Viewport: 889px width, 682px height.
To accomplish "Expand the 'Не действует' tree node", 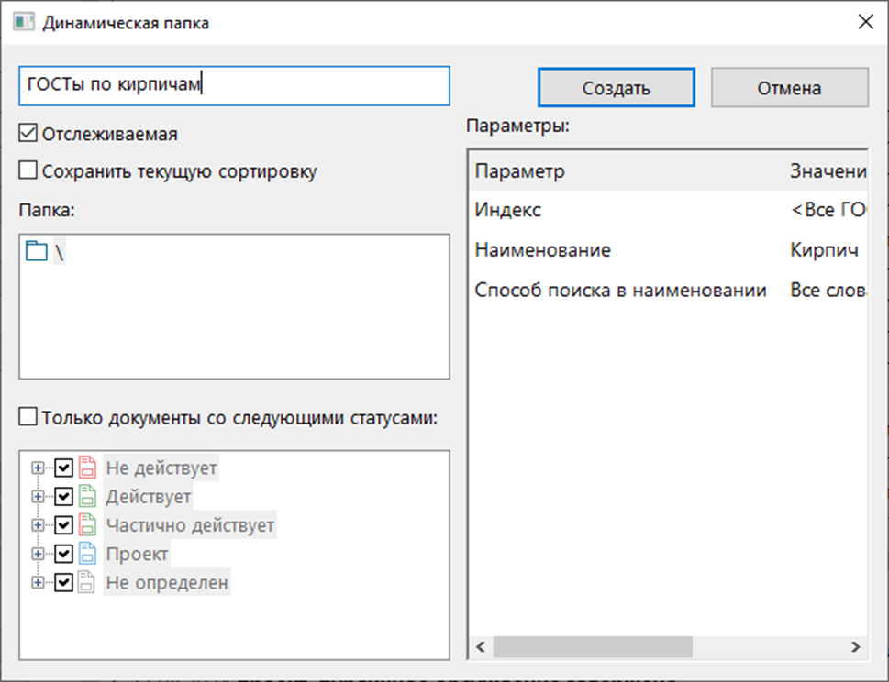I will pyautogui.click(x=38, y=467).
